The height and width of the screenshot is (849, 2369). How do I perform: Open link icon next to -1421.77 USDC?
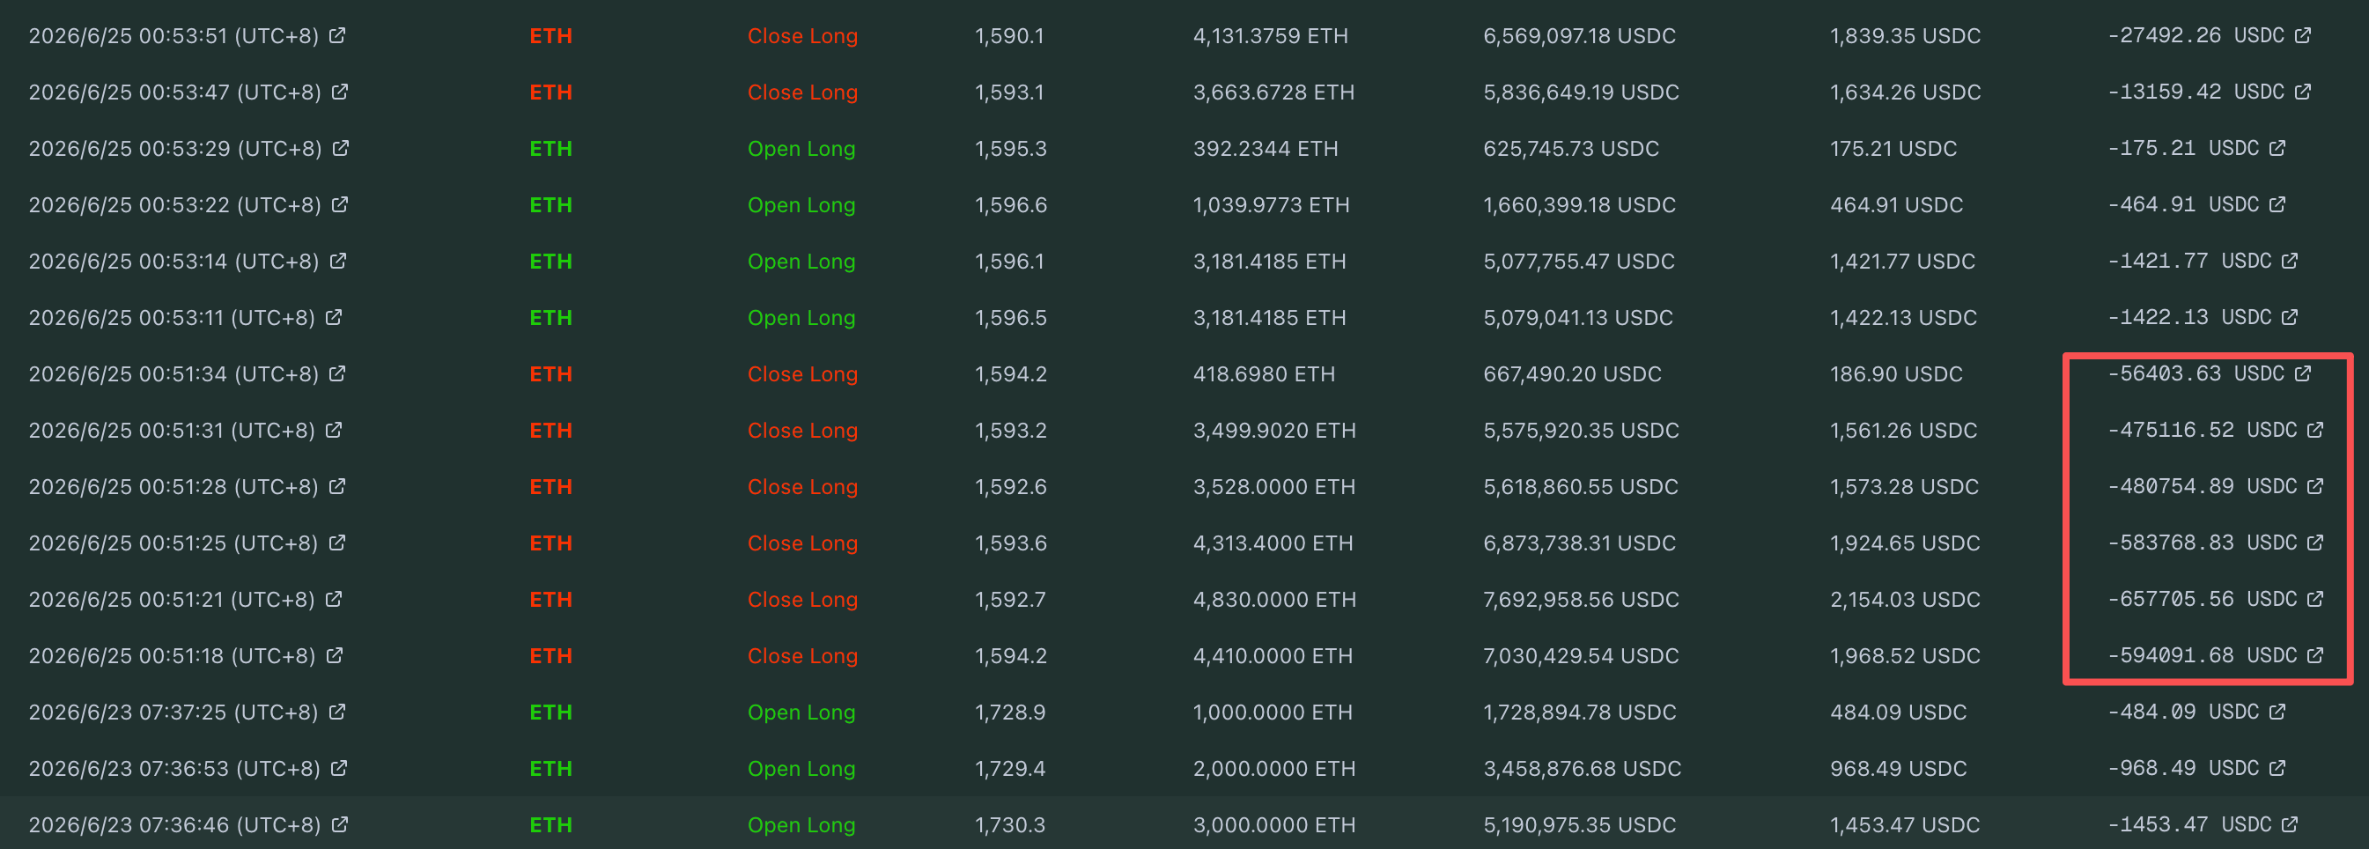pyautogui.click(x=2291, y=262)
